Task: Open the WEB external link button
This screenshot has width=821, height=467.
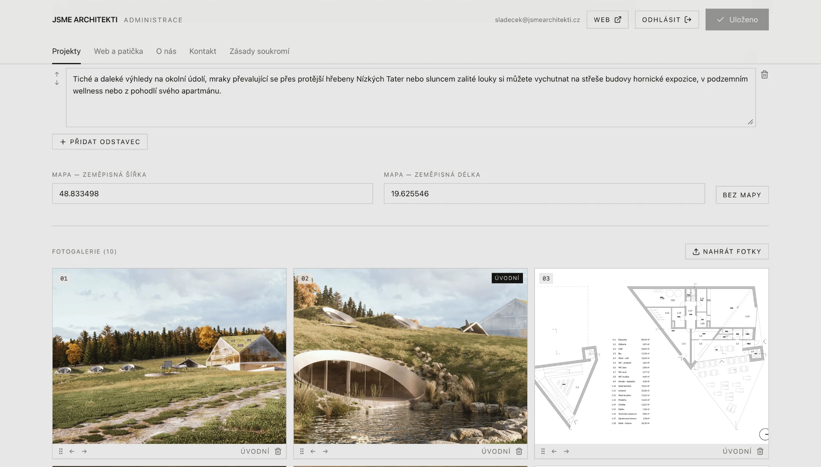Action: [607, 20]
